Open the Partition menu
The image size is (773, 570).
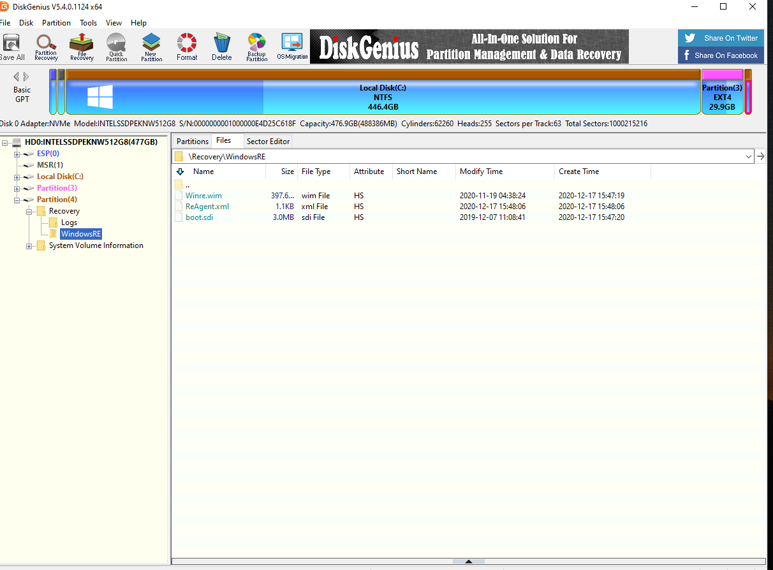56,23
